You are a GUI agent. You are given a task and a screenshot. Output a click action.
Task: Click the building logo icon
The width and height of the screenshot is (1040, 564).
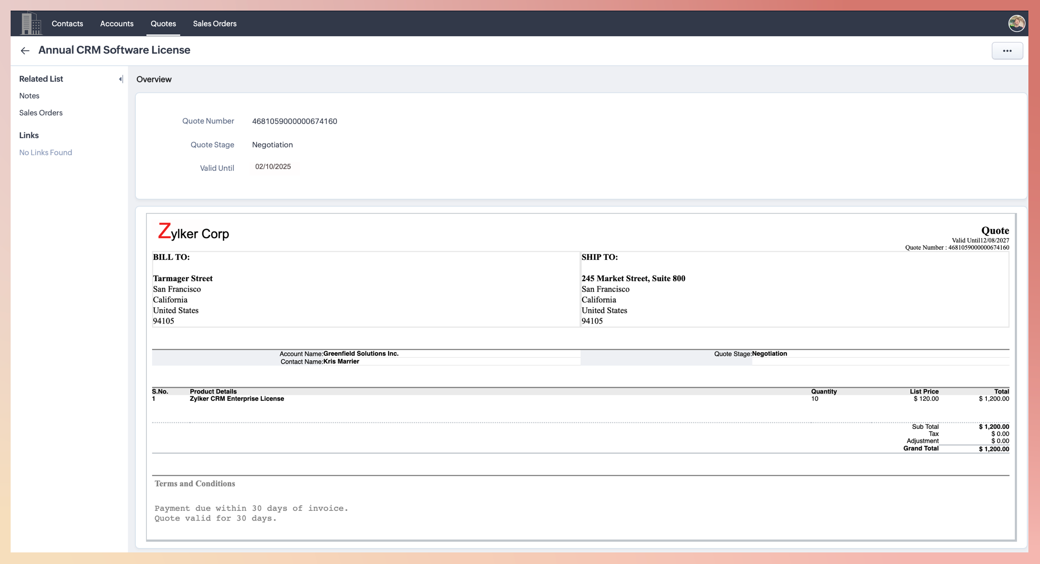31,23
